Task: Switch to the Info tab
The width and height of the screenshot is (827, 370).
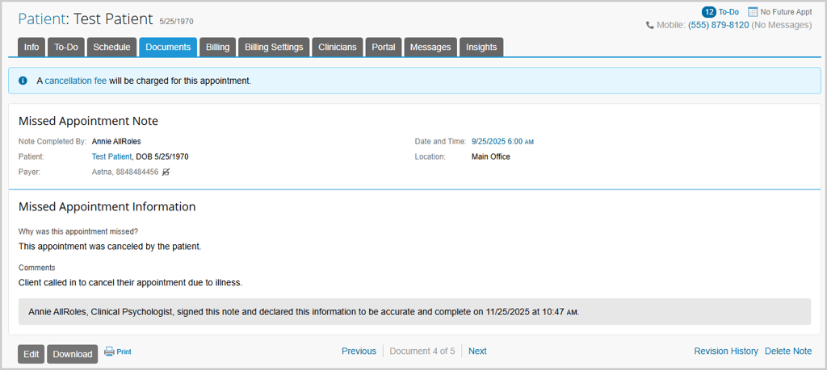Action: [x=31, y=48]
